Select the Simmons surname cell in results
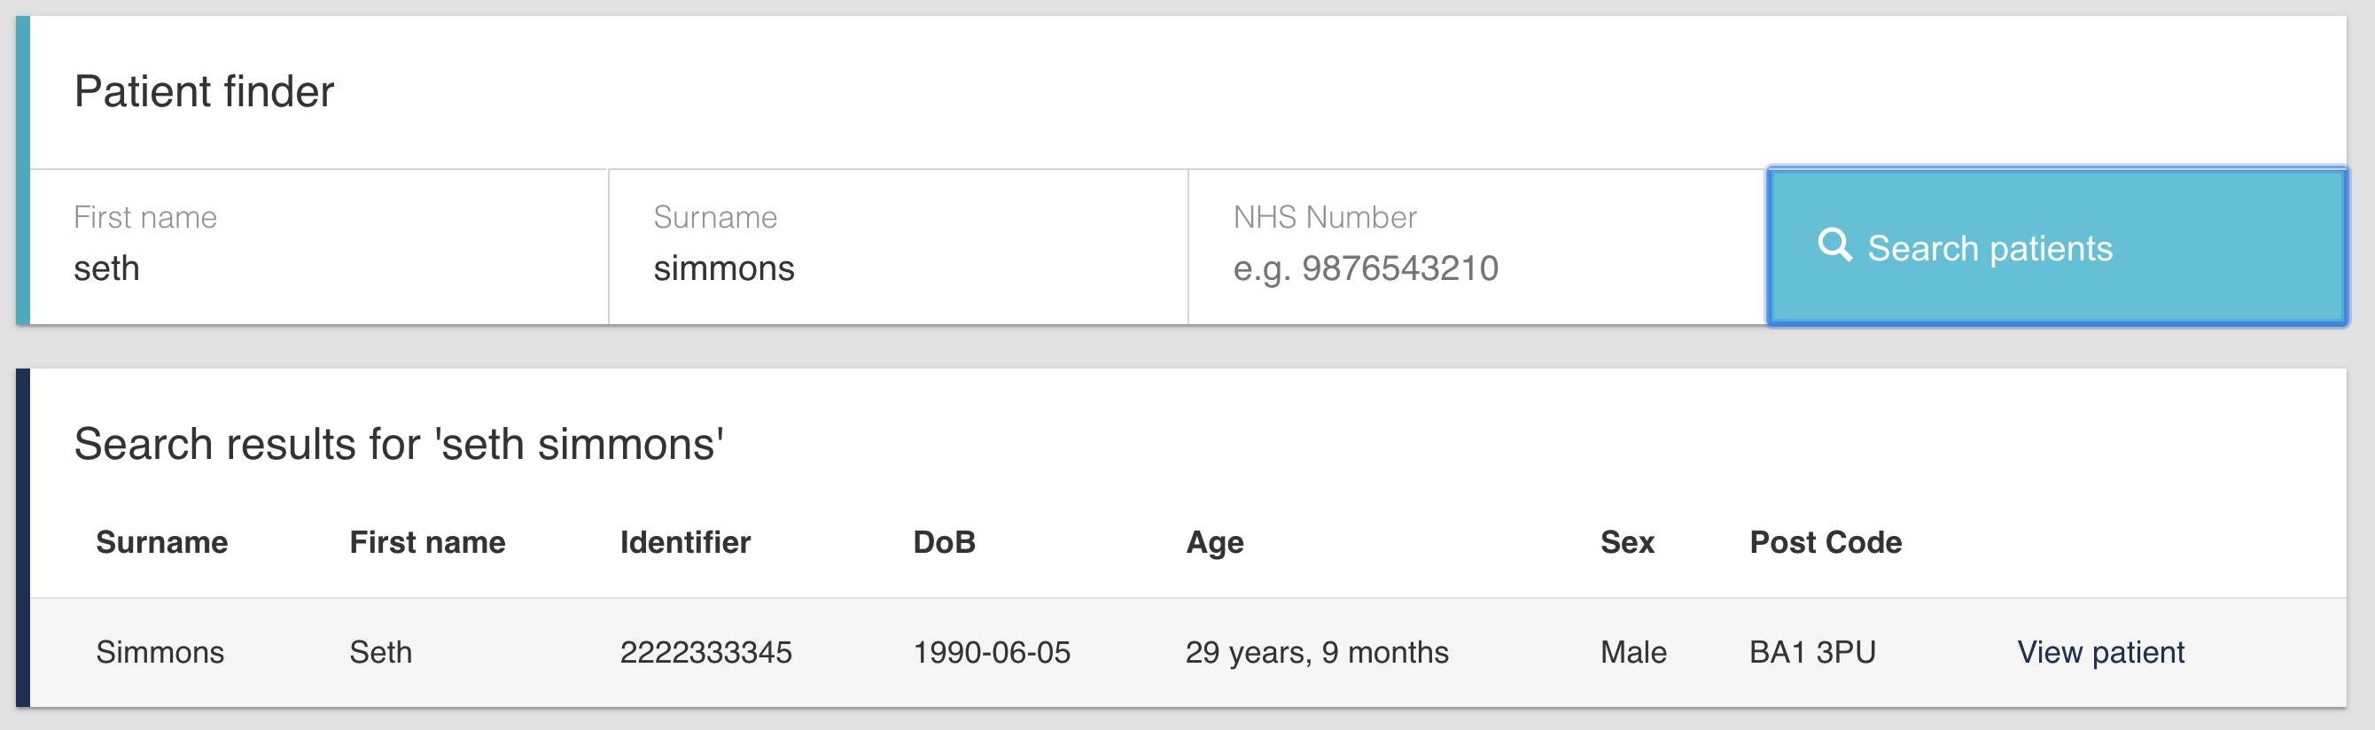Image resolution: width=2375 pixels, height=730 pixels. click(x=160, y=653)
